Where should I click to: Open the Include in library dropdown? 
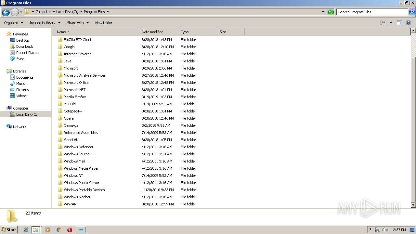[x=45, y=23]
